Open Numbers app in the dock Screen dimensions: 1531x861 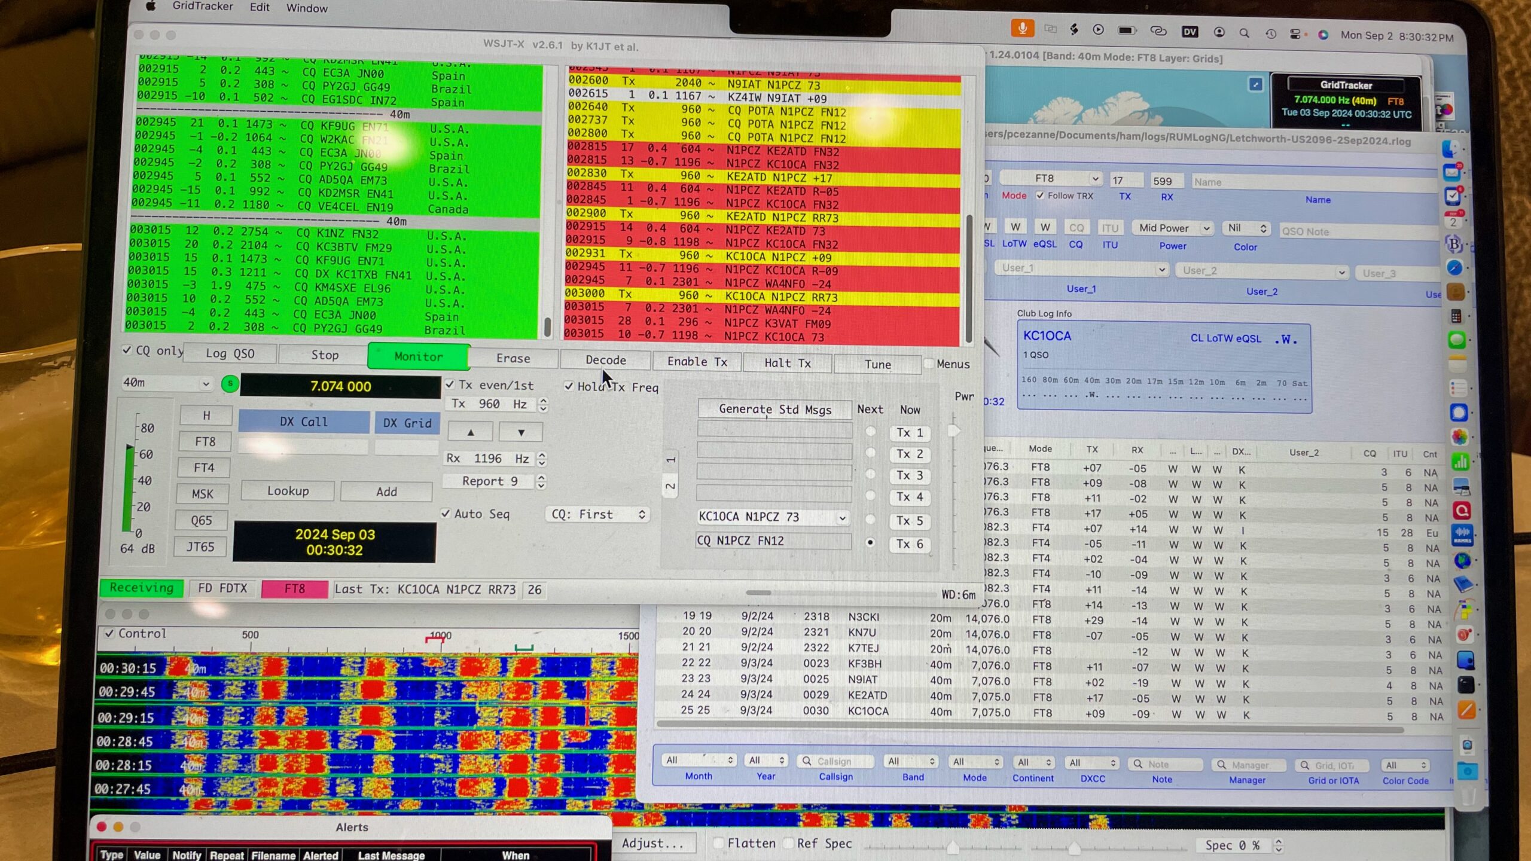click(x=1460, y=461)
